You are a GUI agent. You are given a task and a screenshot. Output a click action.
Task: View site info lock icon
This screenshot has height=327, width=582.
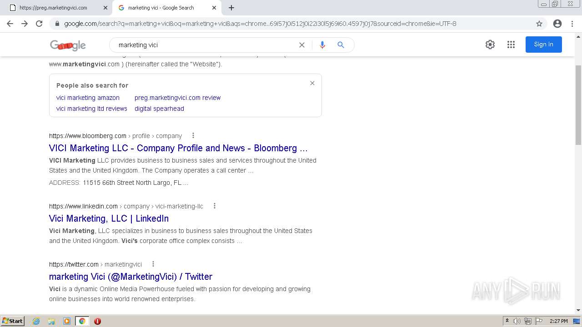pyautogui.click(x=57, y=24)
